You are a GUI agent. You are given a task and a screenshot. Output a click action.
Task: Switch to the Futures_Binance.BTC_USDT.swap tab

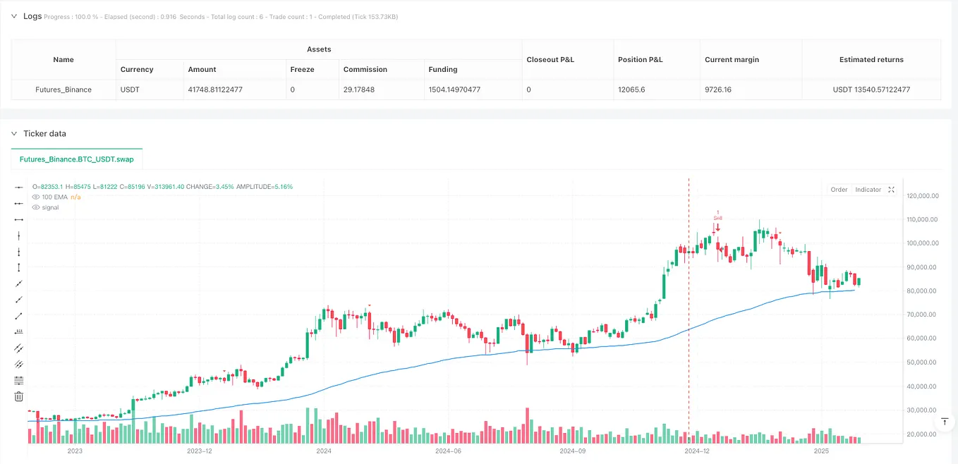[x=76, y=159]
